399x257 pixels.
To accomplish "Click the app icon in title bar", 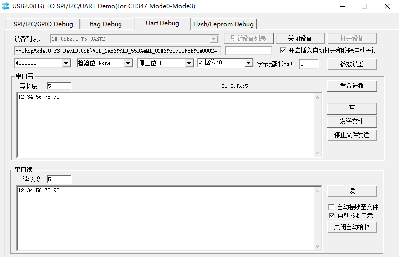I will [x=6, y=6].
